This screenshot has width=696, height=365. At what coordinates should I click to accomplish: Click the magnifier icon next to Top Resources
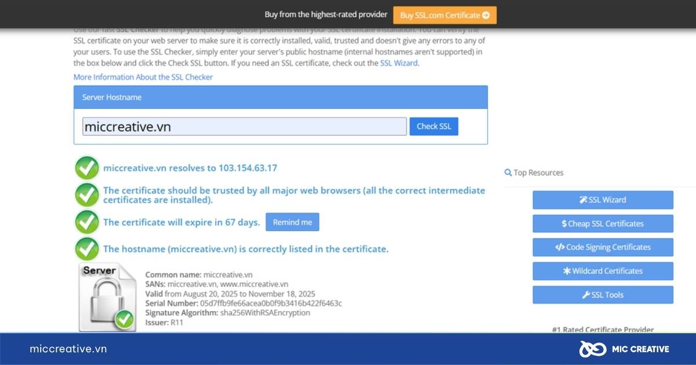[x=508, y=173]
